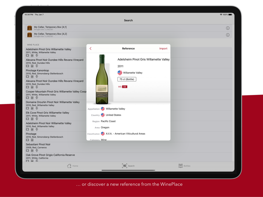The image size is (263, 197).
Task: Tap the grapes icon under Adelsheim Pinot Noir
Action: click(37, 129)
